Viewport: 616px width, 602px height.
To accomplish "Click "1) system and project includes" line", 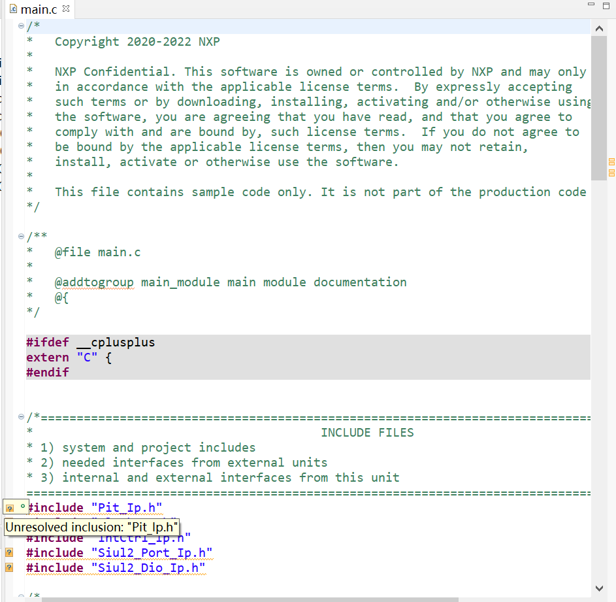I will 148,448.
